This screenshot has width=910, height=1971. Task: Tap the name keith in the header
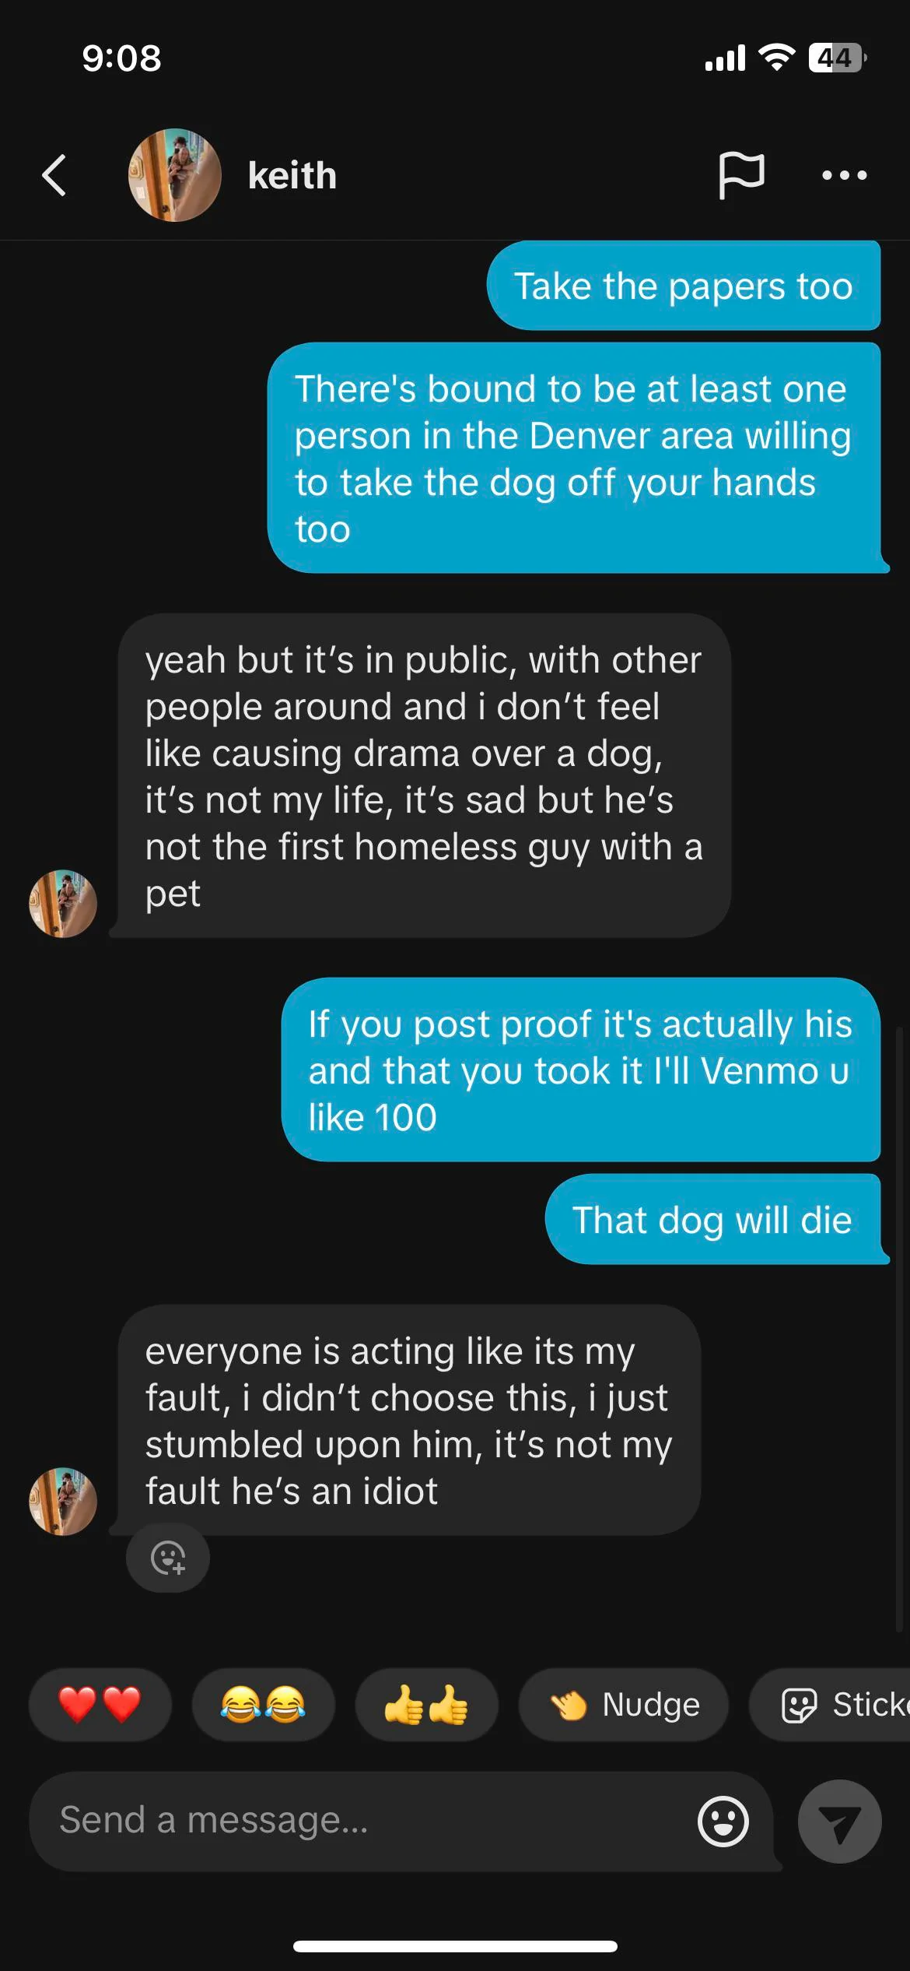point(292,176)
